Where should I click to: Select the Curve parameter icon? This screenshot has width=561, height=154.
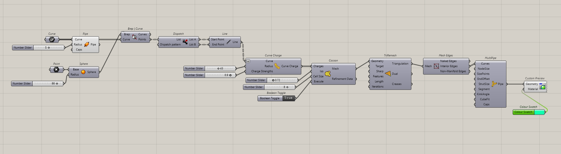[x=52, y=40]
